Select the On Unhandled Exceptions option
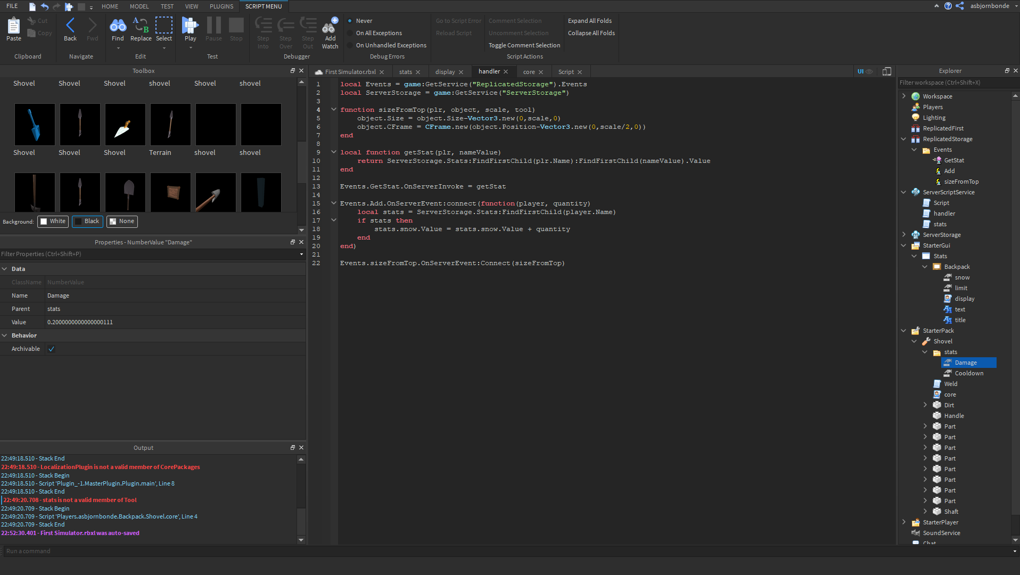The image size is (1020, 575). 350,45
